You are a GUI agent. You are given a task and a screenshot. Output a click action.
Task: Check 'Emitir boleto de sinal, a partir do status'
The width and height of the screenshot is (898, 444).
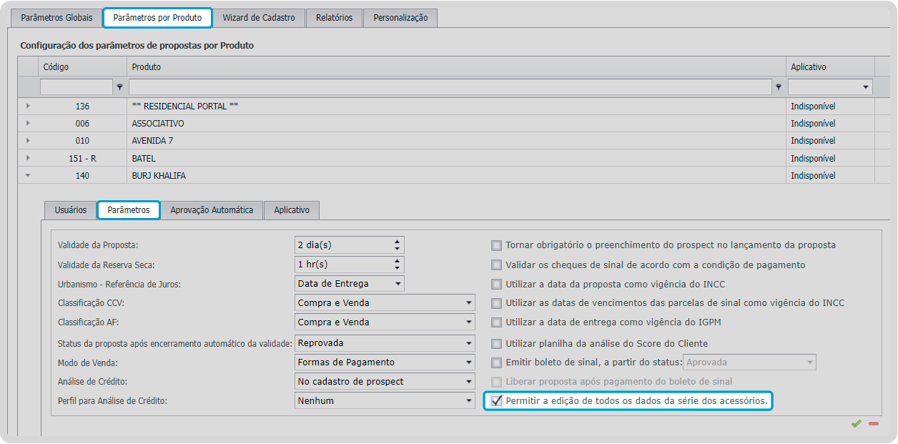[496, 362]
